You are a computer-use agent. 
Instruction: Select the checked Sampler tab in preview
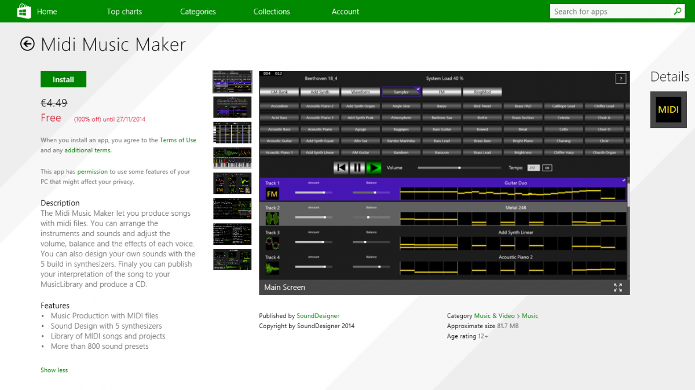[401, 92]
